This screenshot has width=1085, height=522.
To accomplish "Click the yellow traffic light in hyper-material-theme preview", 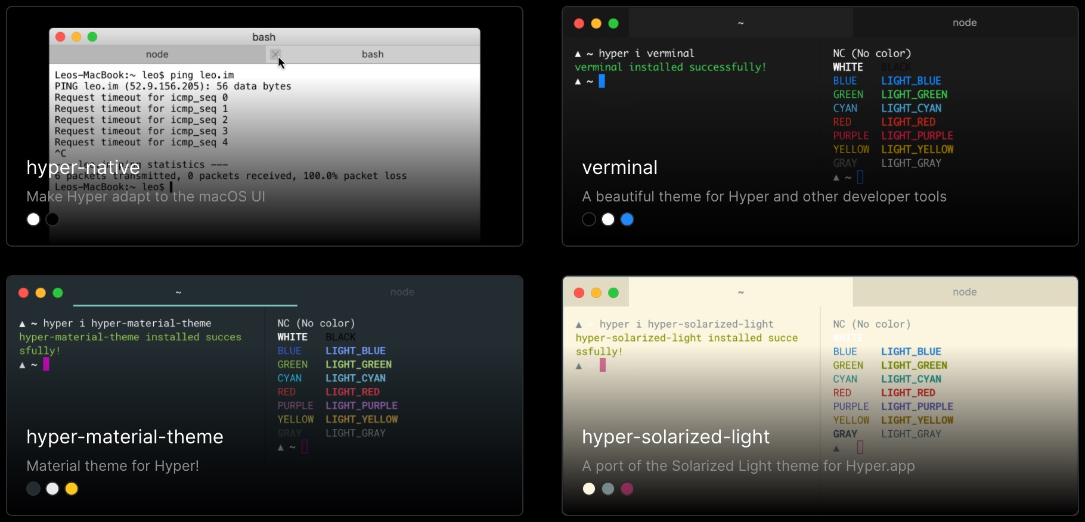I will point(41,293).
